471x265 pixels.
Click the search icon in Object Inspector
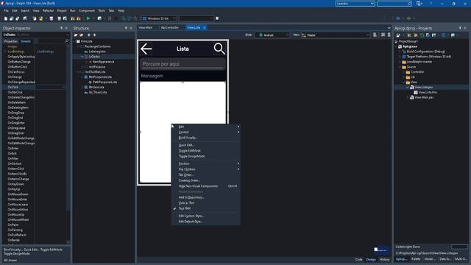click(x=67, y=41)
